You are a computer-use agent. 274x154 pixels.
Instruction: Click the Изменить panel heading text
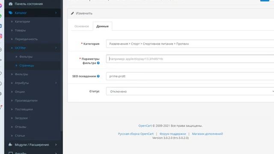(x=84, y=13)
